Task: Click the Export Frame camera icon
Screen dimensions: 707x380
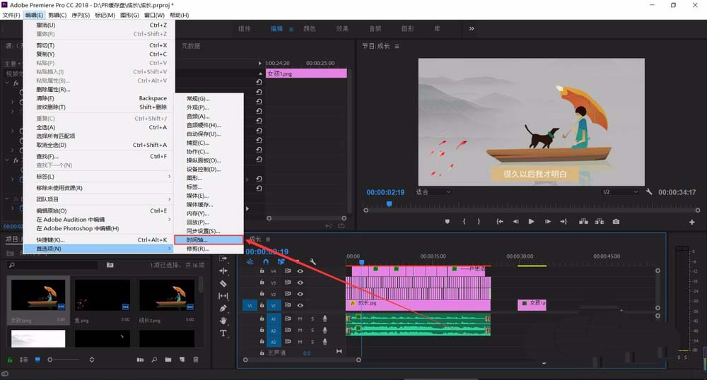Action: point(616,222)
